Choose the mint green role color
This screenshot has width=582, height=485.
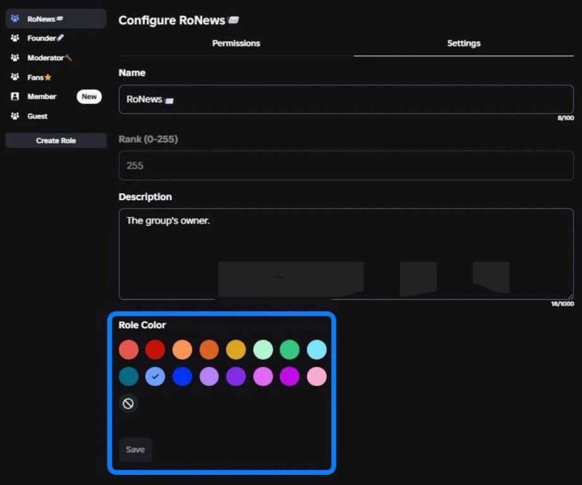pyautogui.click(x=263, y=350)
